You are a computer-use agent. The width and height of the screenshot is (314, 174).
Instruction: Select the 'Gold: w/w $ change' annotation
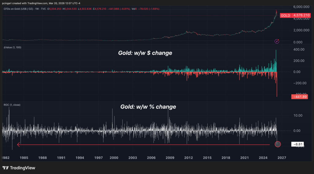click(145, 53)
